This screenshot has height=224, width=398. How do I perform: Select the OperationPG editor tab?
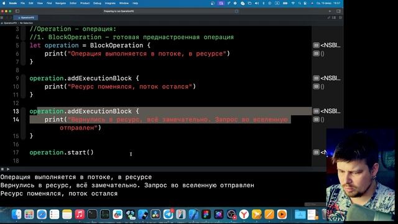click(x=26, y=17)
